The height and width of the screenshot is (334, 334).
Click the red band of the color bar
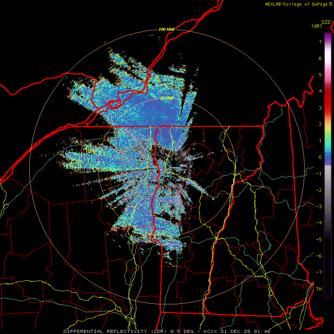(328, 100)
